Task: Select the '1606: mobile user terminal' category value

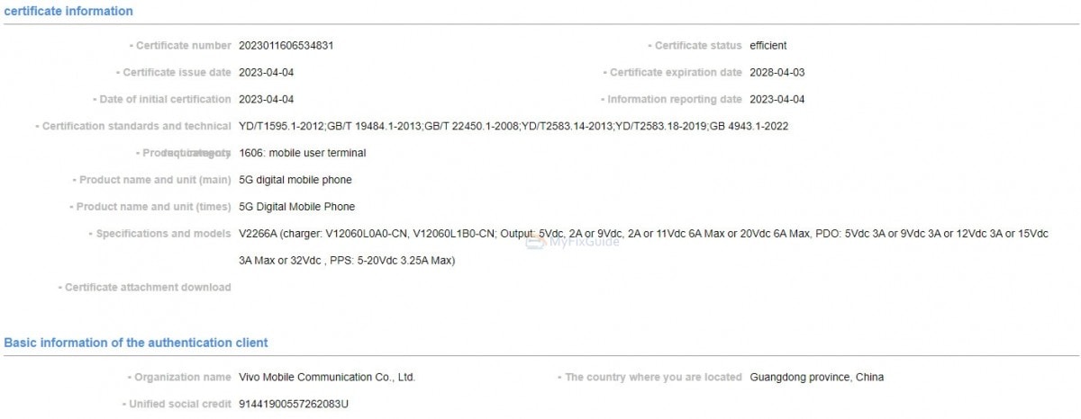Action: (302, 153)
